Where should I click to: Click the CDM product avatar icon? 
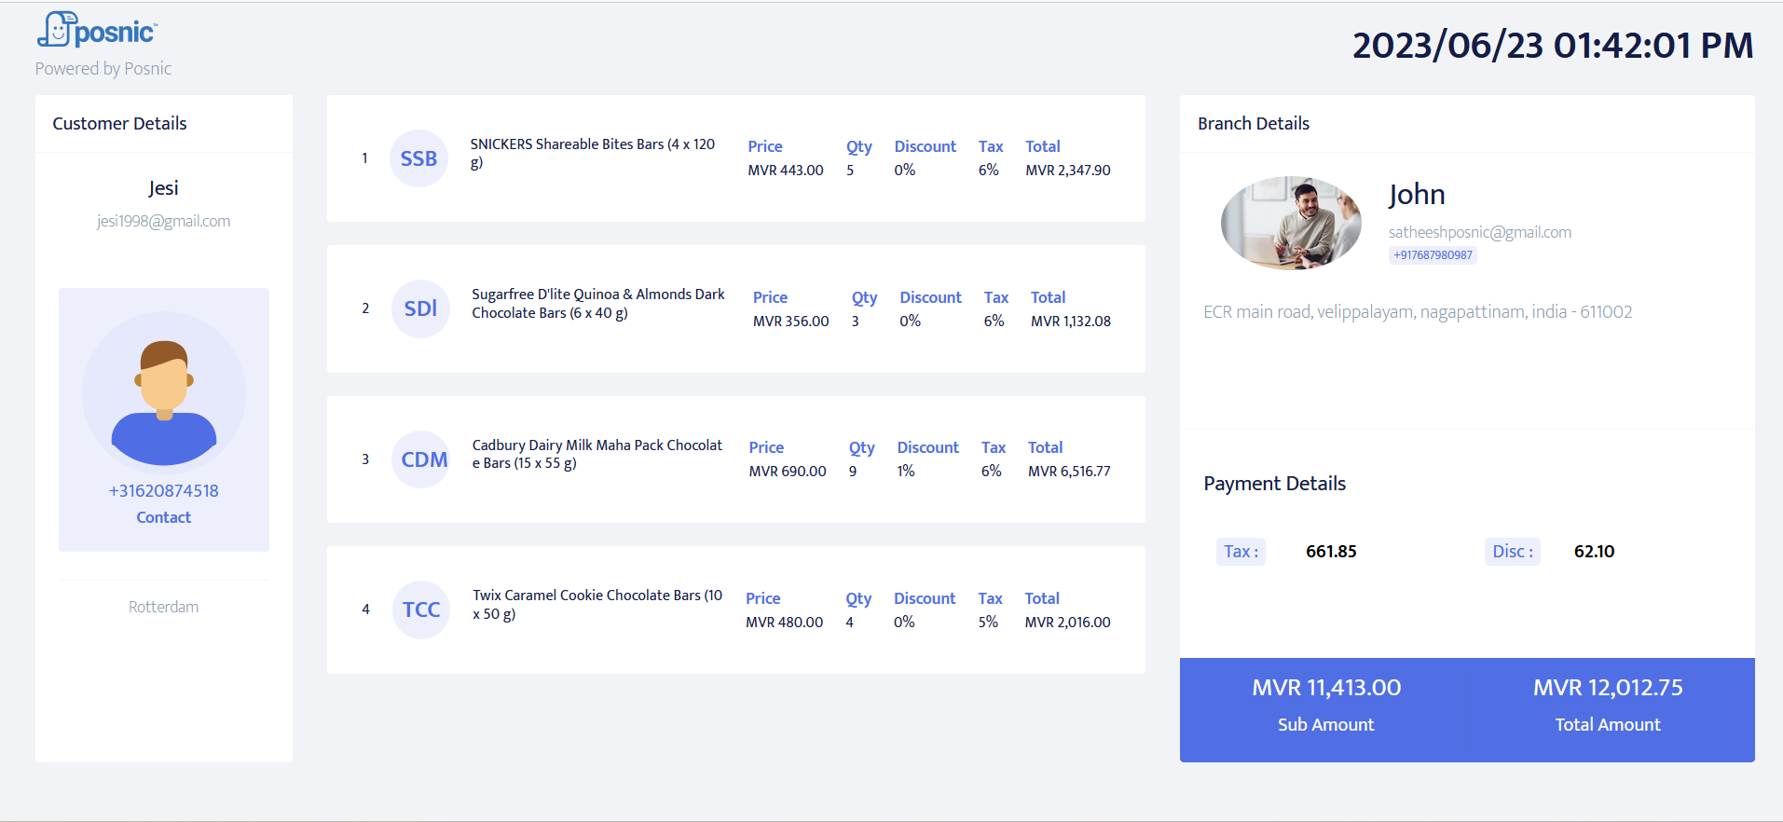424,459
